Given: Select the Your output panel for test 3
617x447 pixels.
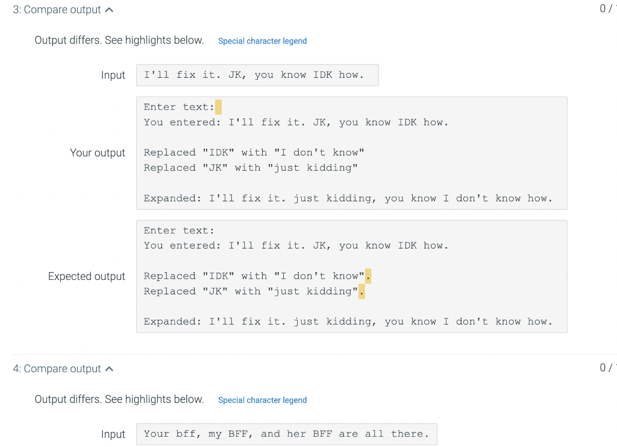Looking at the screenshot, I should point(352,153).
